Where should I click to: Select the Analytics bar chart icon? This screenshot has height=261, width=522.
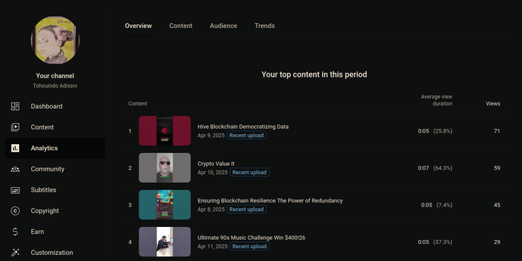[15, 148]
